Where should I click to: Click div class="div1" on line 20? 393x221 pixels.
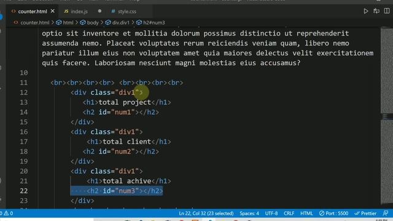tap(106, 171)
